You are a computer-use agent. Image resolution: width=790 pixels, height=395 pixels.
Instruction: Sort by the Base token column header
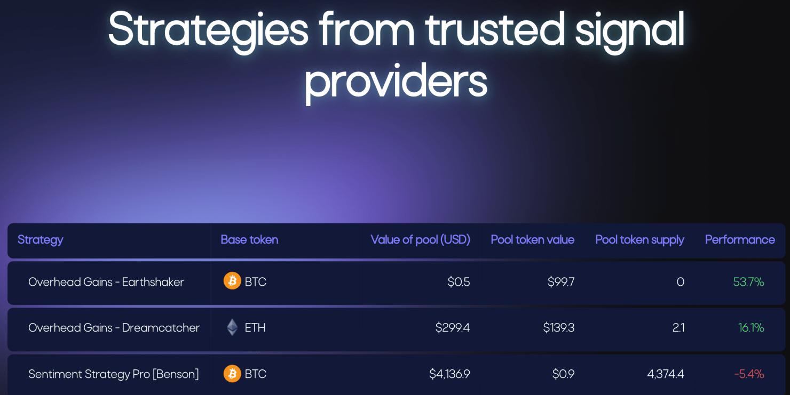[249, 240]
